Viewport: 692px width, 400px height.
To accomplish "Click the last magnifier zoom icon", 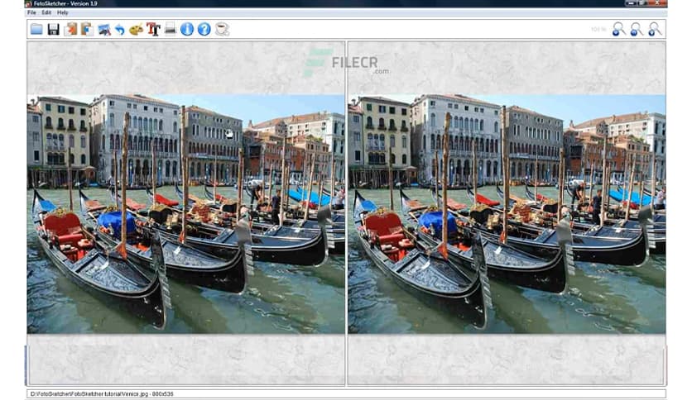I will coord(655,30).
